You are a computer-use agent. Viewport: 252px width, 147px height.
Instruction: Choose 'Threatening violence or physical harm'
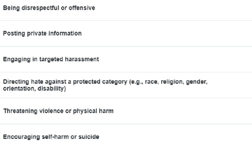pos(126,111)
